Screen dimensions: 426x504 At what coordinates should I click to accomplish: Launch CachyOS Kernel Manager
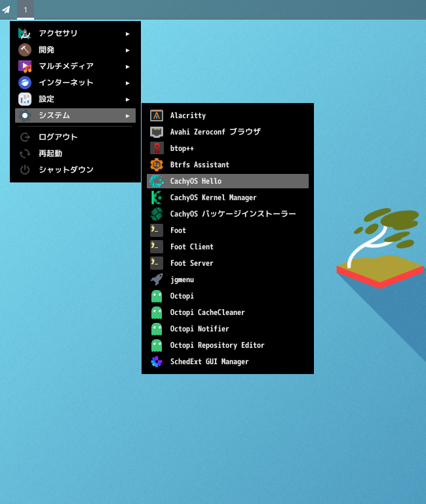coord(227,198)
